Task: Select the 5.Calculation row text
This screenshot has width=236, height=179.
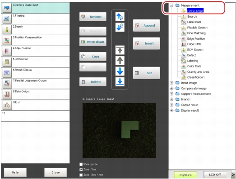Action: 20,59
